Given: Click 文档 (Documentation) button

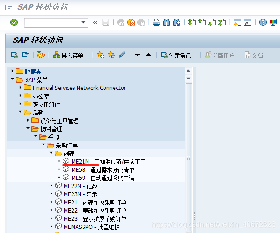Looking at the screenshot, I should pyautogui.click(x=254, y=55).
